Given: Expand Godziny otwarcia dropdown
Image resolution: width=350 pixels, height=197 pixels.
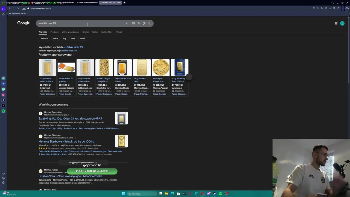Looking at the screenshot, I should point(104,154).
